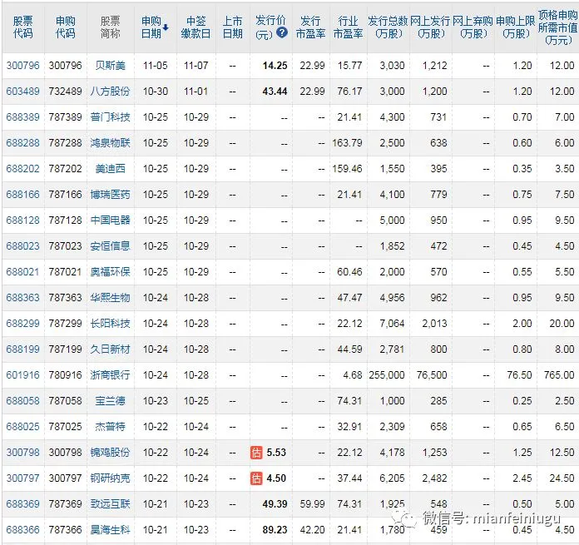Click subscription code 780916 for 浙商银行

65,375
